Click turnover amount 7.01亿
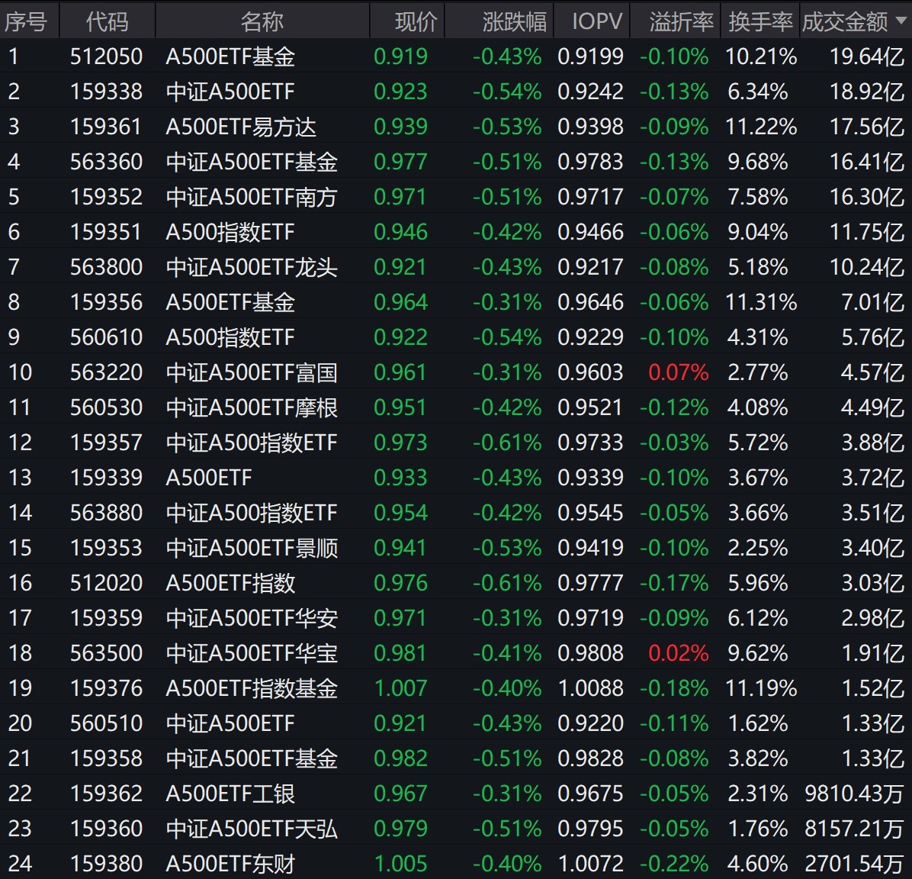912x879 pixels. 872,301
